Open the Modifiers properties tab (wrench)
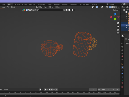The width and height of the screenshot is (129, 97). tap(122, 67)
